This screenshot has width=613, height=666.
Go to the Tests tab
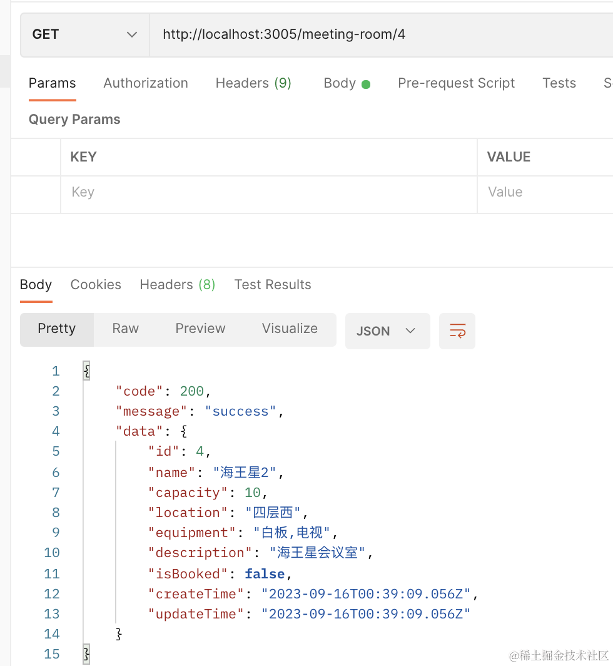559,83
